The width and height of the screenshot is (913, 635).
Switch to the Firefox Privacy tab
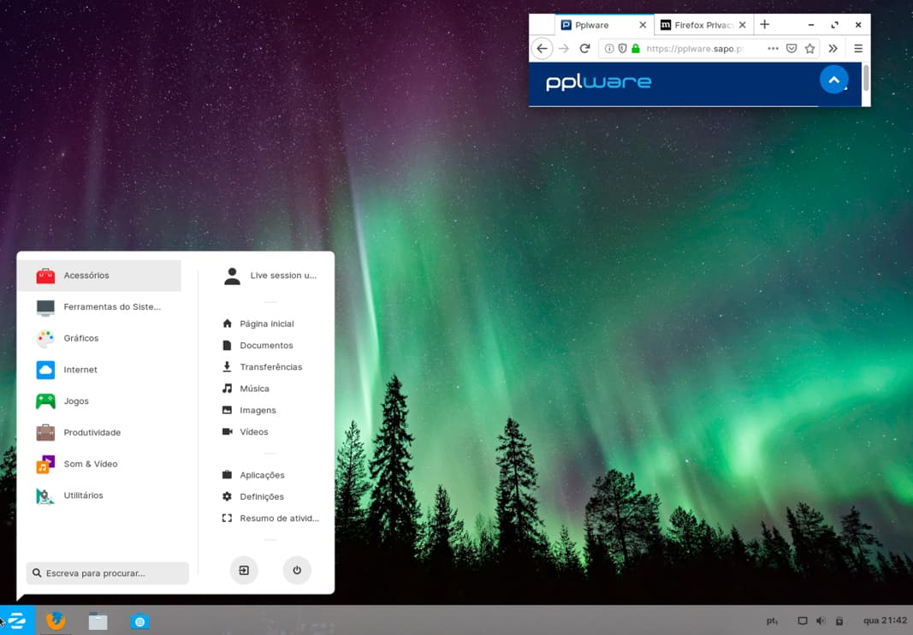pyautogui.click(x=702, y=24)
